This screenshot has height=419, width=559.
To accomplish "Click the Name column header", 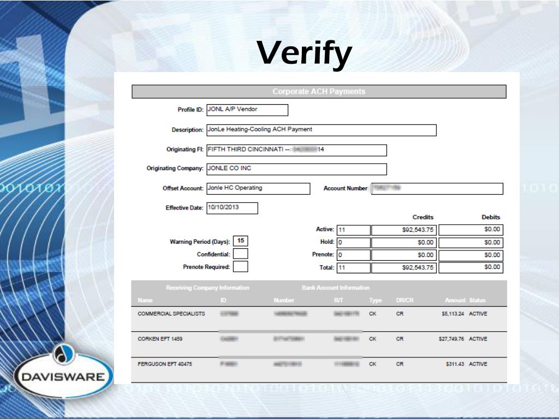I will (x=145, y=301).
